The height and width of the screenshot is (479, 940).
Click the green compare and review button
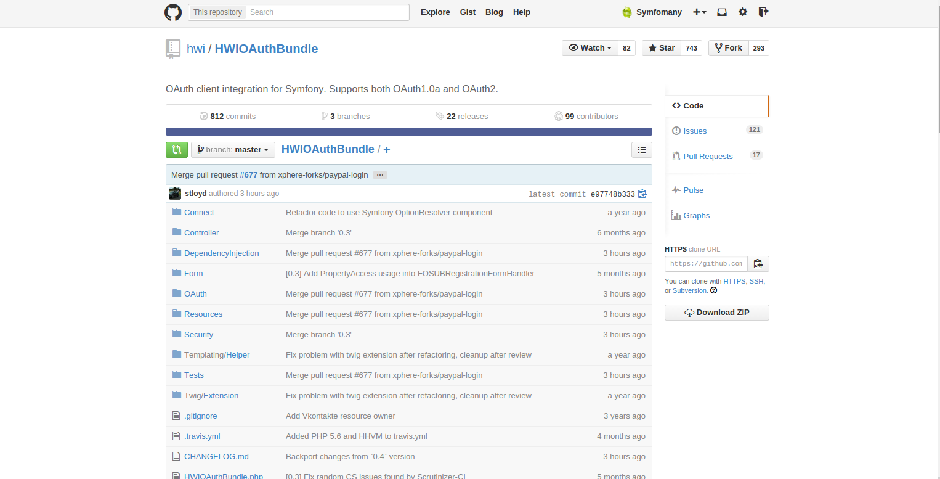click(x=177, y=150)
